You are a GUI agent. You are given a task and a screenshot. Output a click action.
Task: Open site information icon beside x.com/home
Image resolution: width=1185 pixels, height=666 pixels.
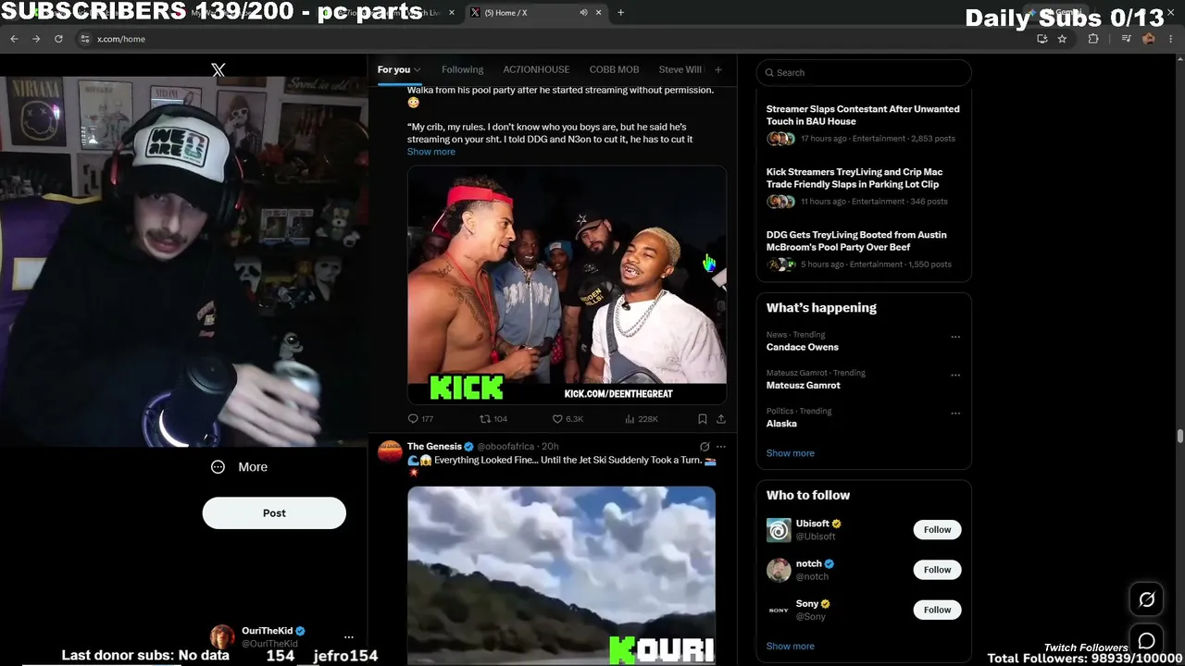(x=85, y=39)
